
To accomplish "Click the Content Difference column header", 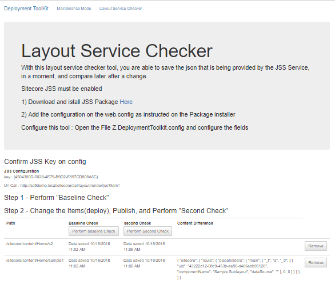I will [195, 223].
